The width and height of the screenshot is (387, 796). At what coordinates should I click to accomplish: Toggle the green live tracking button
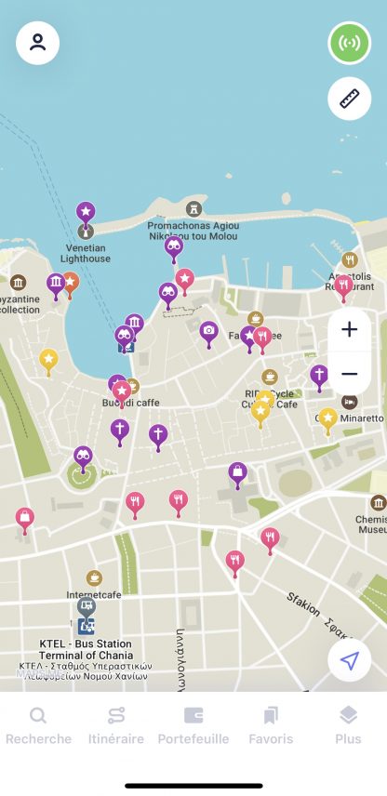click(x=350, y=43)
